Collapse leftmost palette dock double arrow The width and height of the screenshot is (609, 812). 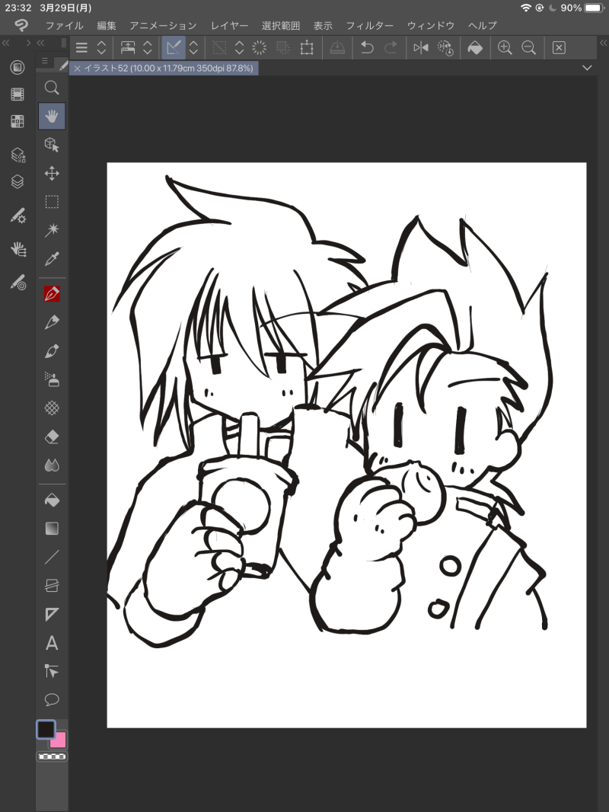point(6,43)
